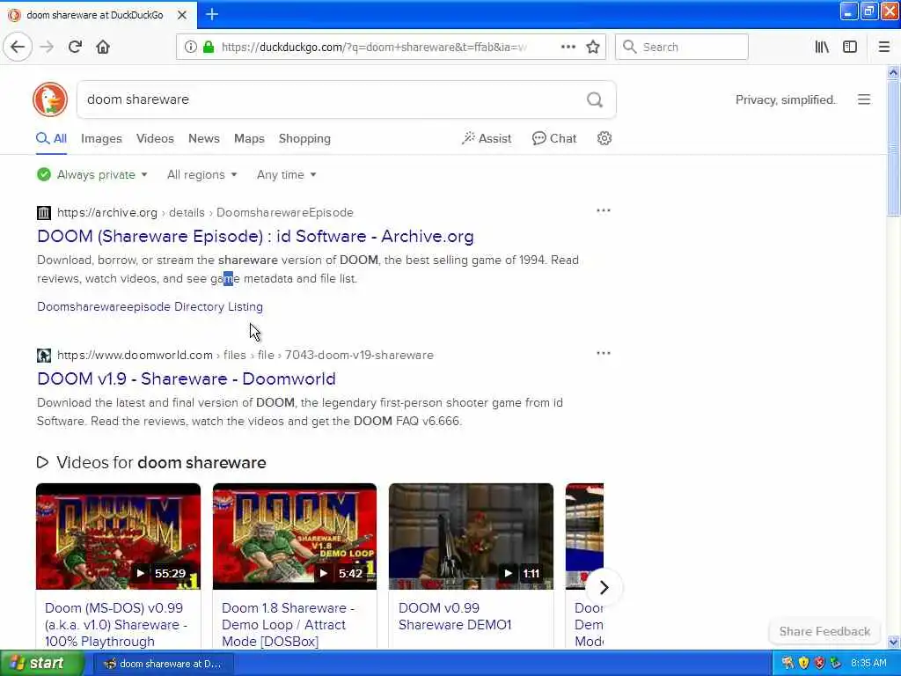Open DOOM v0.99 Shareware DEMO1 video title

(x=455, y=616)
